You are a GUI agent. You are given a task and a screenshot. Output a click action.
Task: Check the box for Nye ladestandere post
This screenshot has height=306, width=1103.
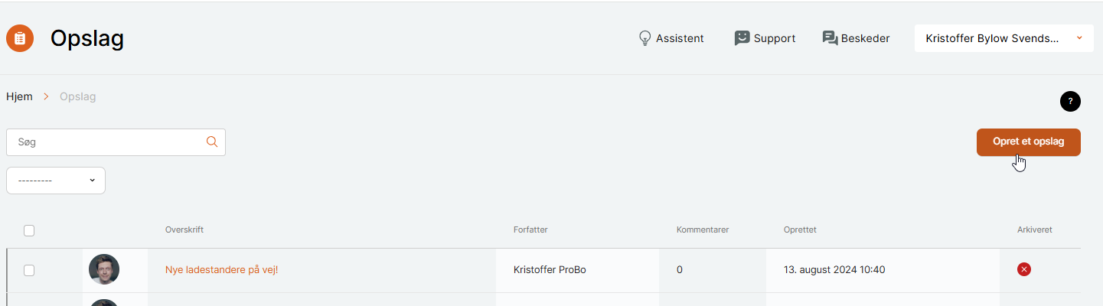coord(29,270)
